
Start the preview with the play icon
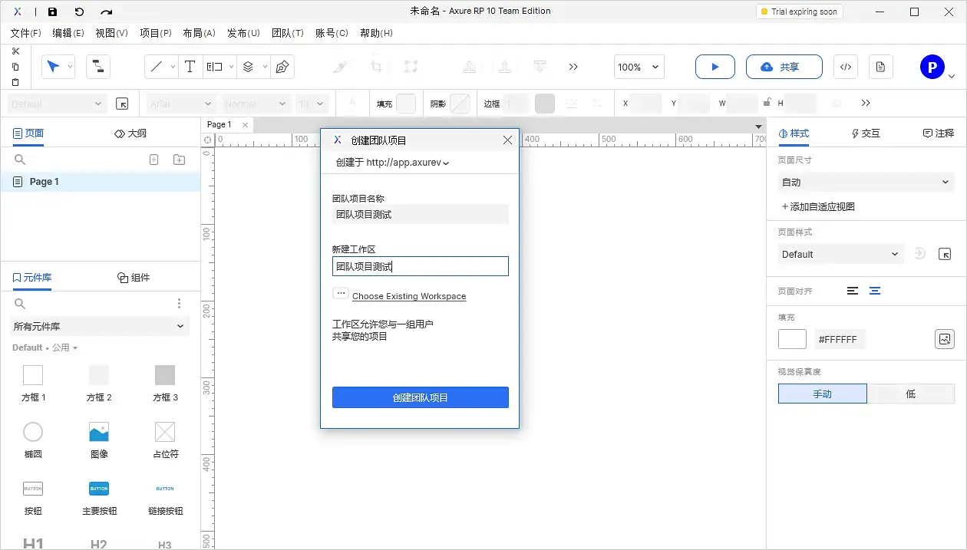pos(715,67)
